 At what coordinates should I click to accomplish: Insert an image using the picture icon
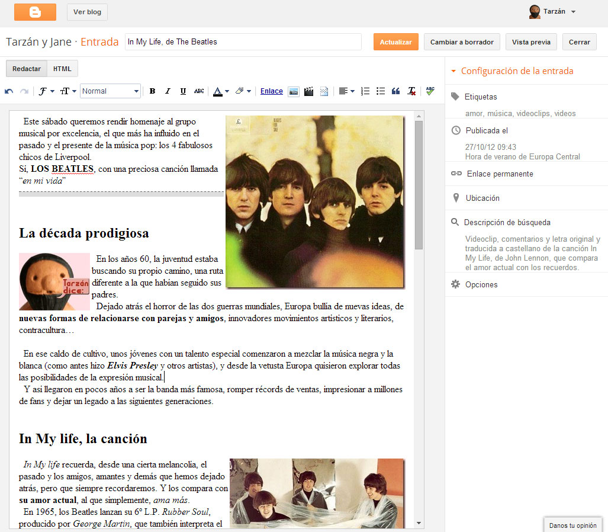[x=293, y=91]
